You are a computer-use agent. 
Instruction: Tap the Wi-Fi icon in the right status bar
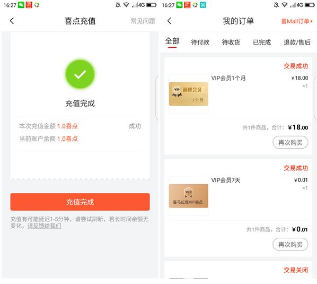(x=285, y=5)
